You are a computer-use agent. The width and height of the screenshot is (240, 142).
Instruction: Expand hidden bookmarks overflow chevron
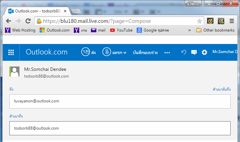point(190,30)
